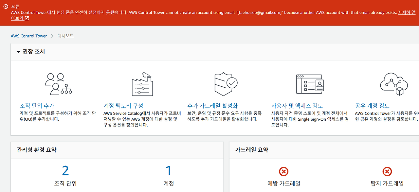Click the 조직 단위 추가 description text
Viewport: 419px width, 192px height.
58,116
